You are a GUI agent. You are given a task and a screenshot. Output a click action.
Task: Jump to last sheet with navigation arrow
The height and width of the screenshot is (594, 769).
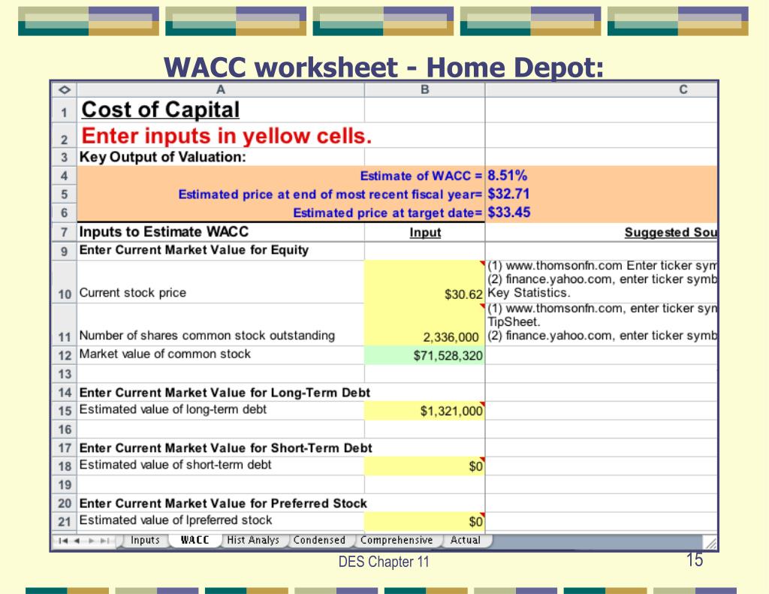[104, 541]
